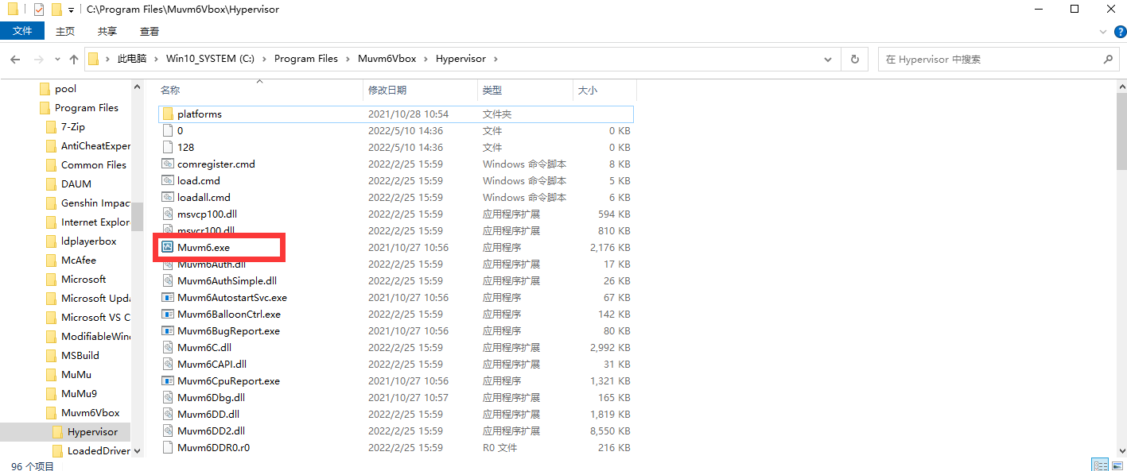Switch to the 主页 ribbon tab
The width and height of the screenshot is (1127, 471).
click(65, 31)
